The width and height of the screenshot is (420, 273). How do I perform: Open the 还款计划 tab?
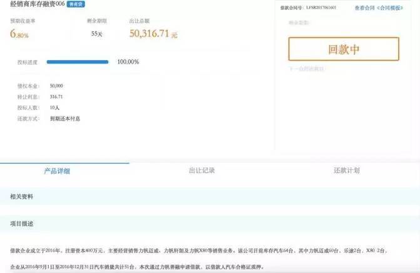point(347,171)
